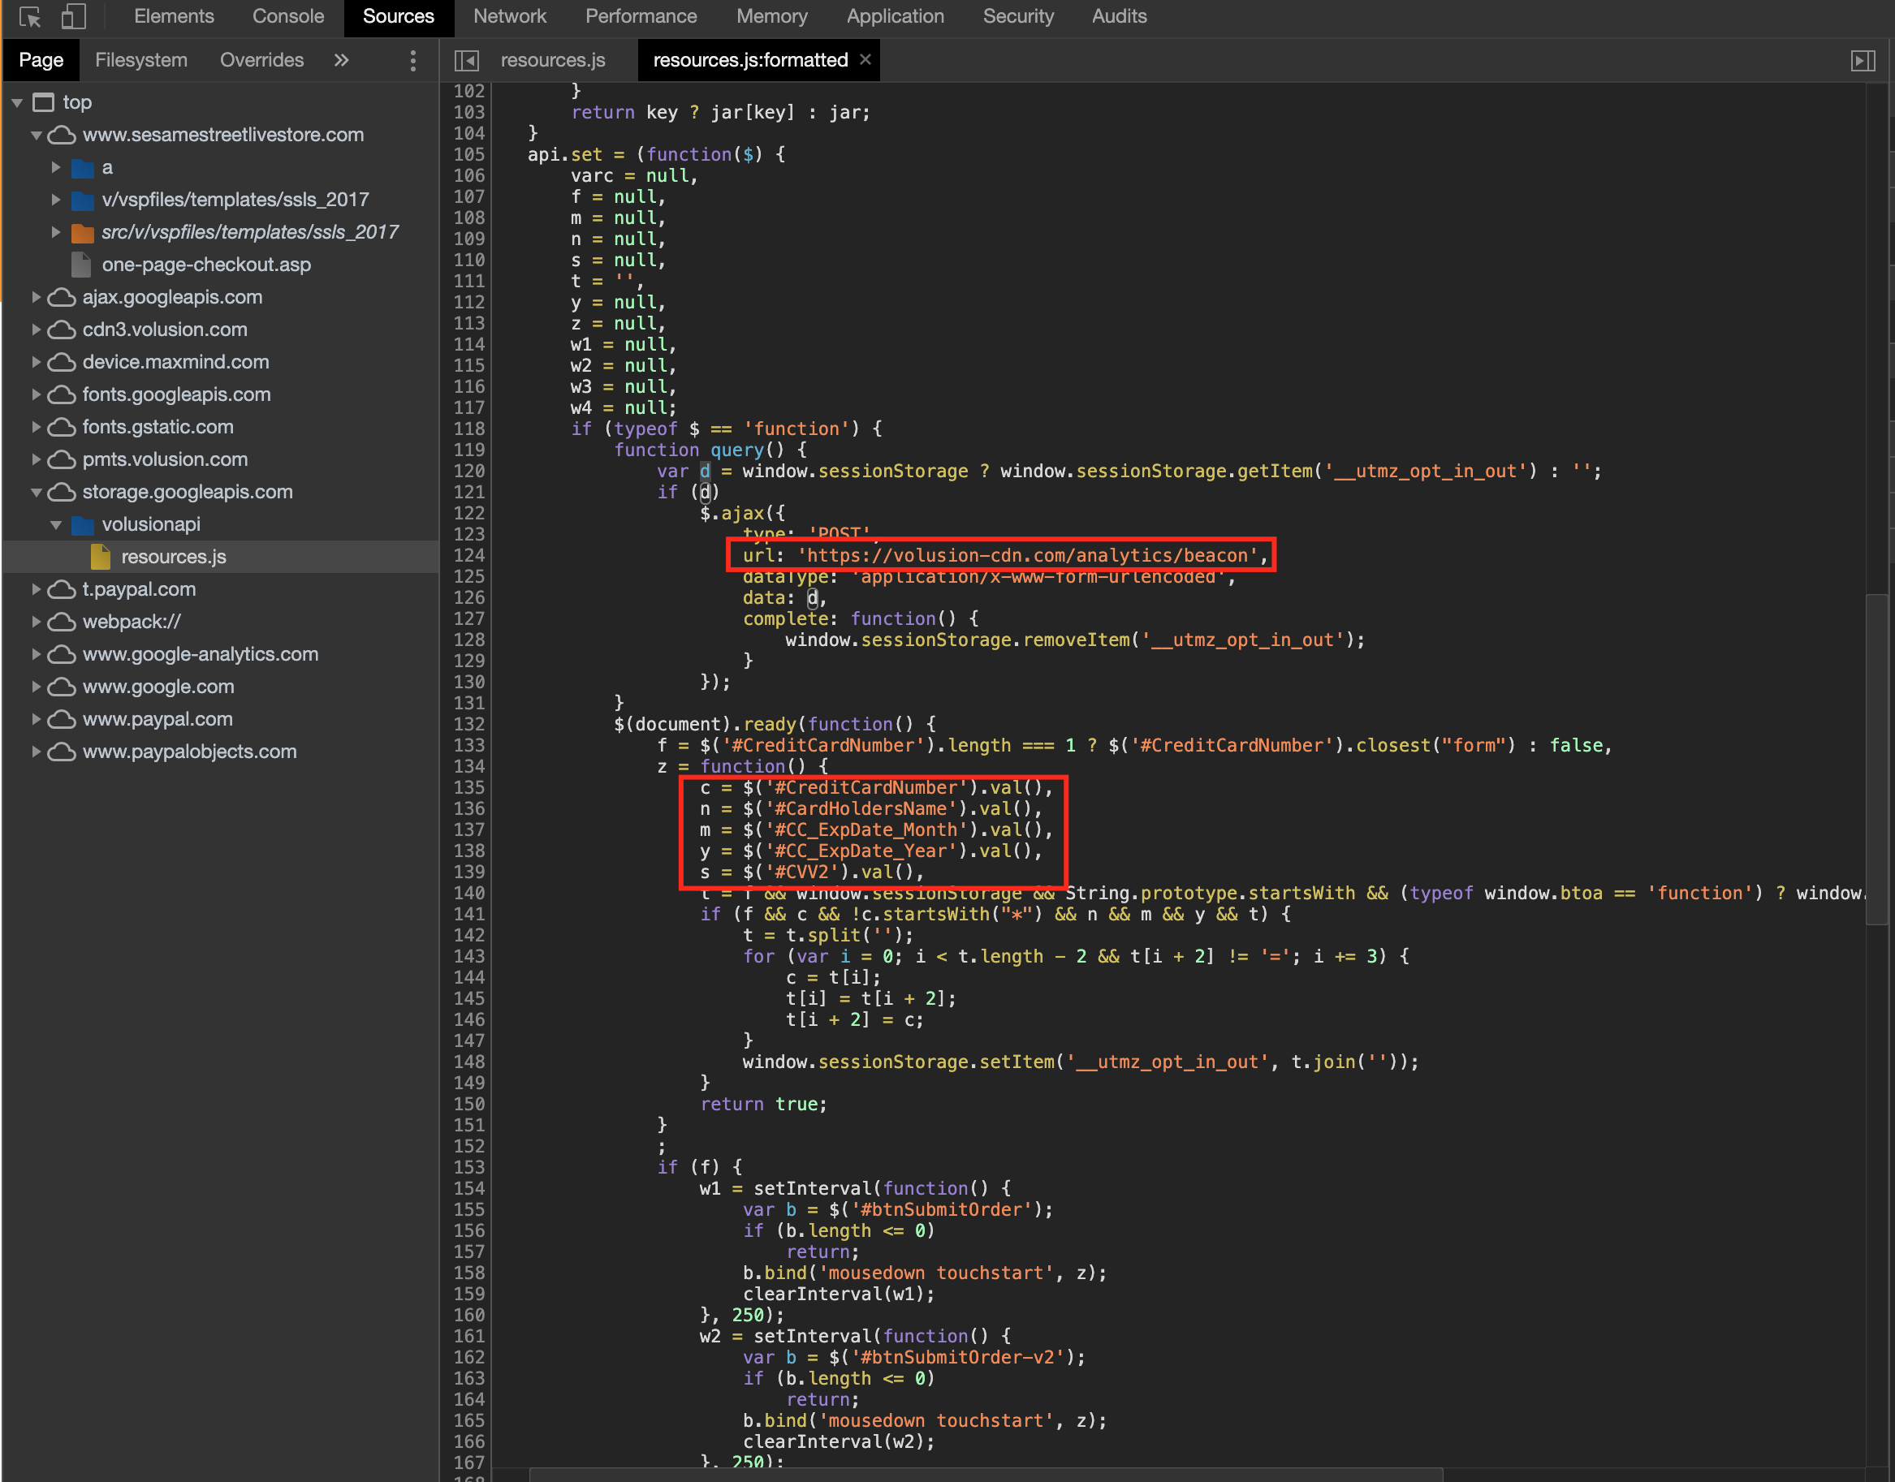Activate the inspect element picker icon
Viewport: 1895px width, 1482px height.
pos(29,16)
